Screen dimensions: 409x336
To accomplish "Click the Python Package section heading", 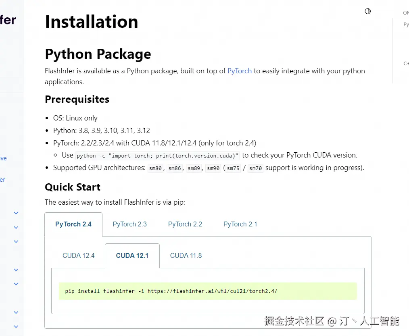I will [98, 54].
